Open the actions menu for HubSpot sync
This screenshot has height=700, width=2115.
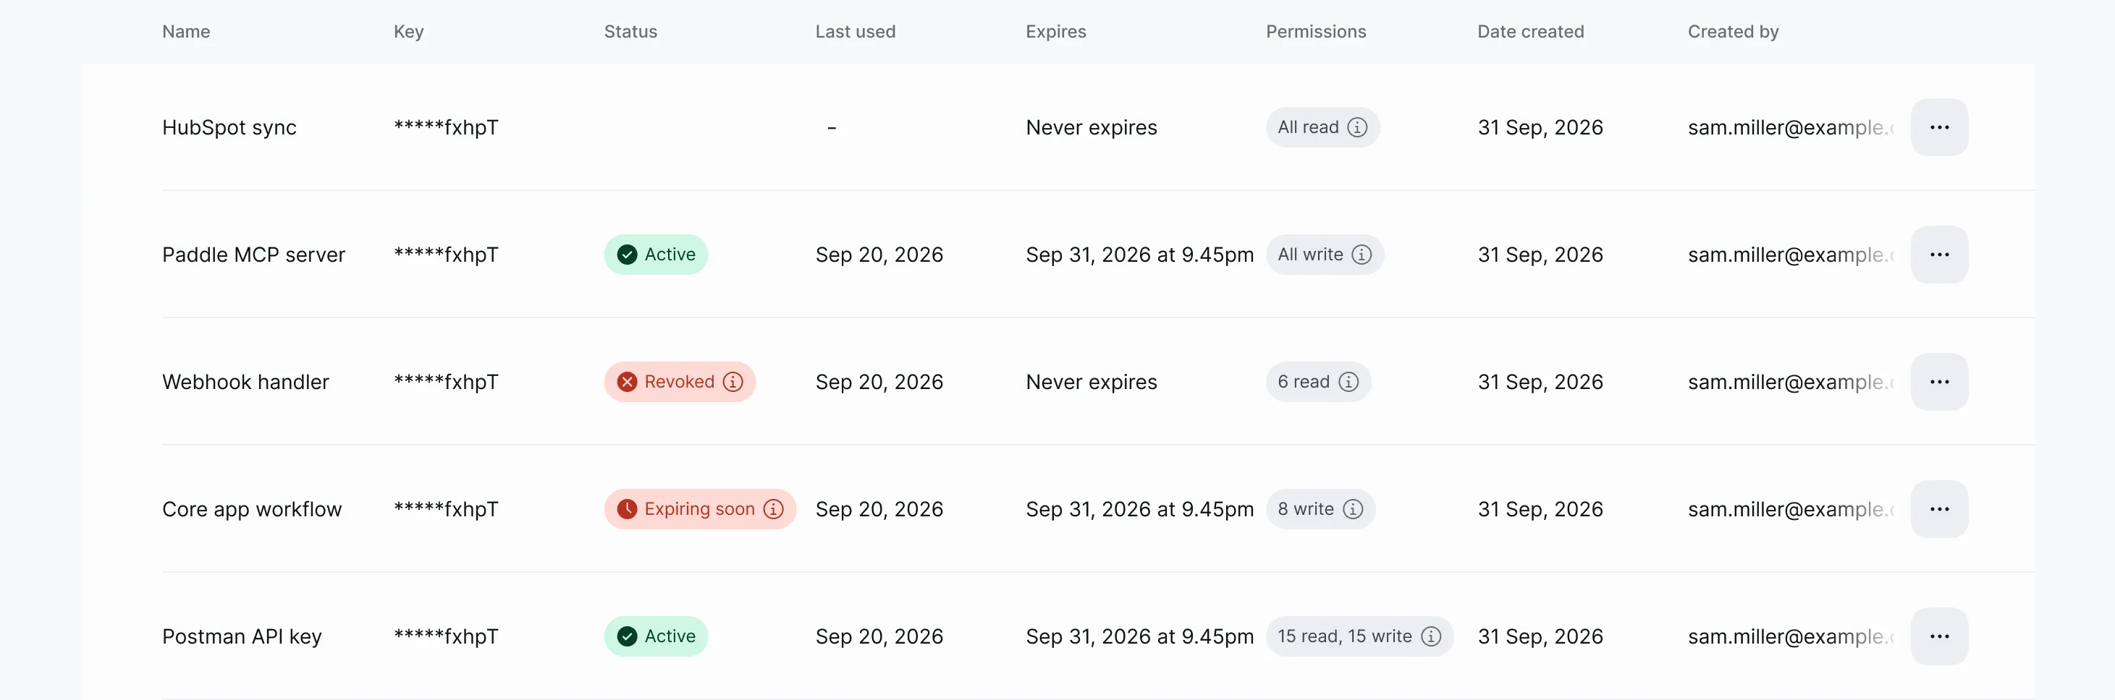[x=1939, y=127]
